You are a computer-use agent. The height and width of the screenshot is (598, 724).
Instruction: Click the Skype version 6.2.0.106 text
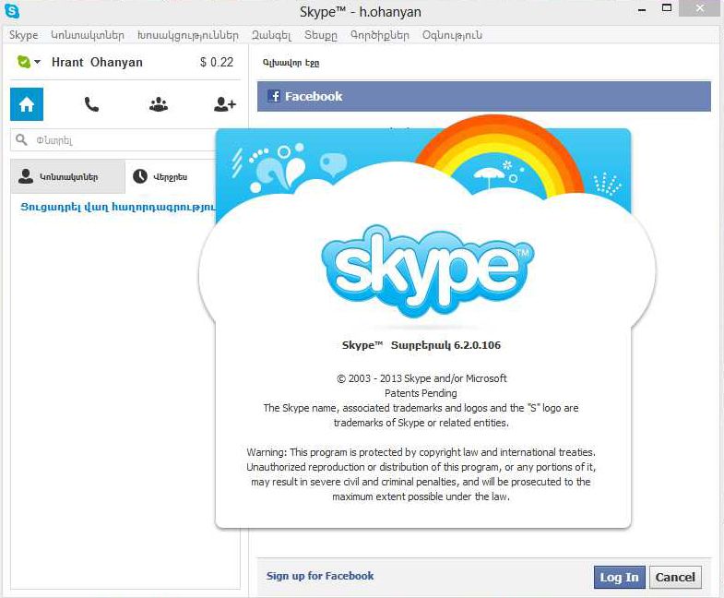tap(421, 345)
